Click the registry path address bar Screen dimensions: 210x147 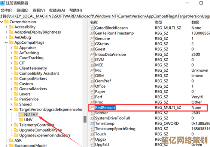click(105, 16)
